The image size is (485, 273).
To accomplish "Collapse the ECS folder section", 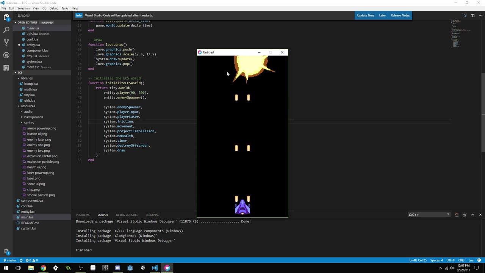I will (x=42, y=72).
